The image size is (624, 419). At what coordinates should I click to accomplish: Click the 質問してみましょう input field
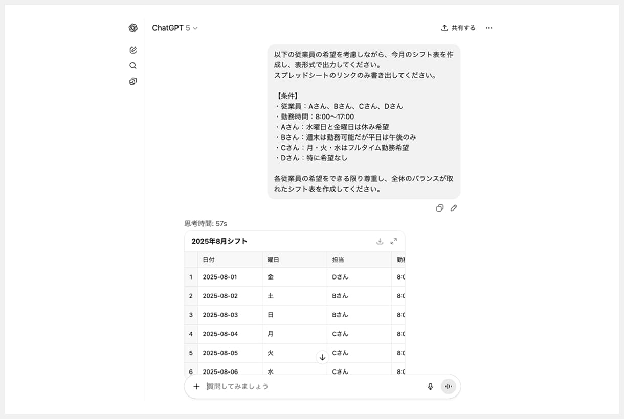[x=307, y=386]
